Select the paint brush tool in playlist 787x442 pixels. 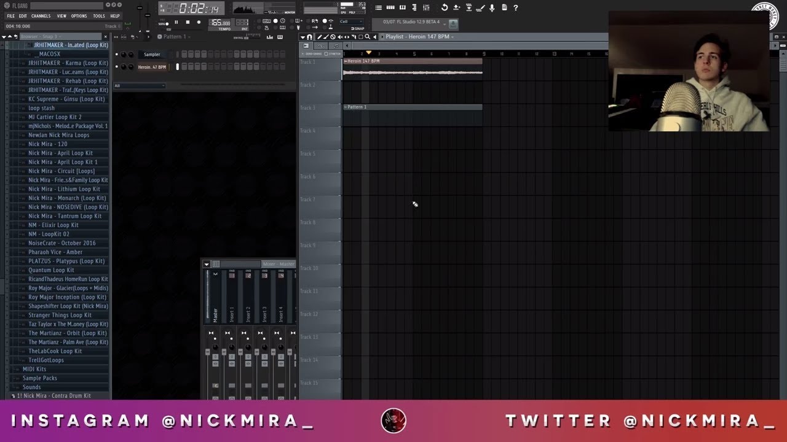click(326, 37)
